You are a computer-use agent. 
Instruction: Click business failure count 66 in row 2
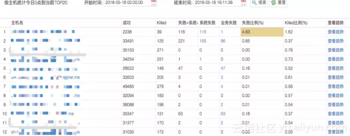(x=223, y=41)
